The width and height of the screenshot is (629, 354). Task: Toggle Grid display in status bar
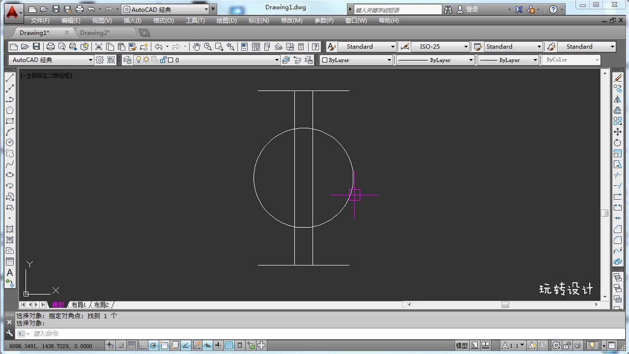coord(132,346)
